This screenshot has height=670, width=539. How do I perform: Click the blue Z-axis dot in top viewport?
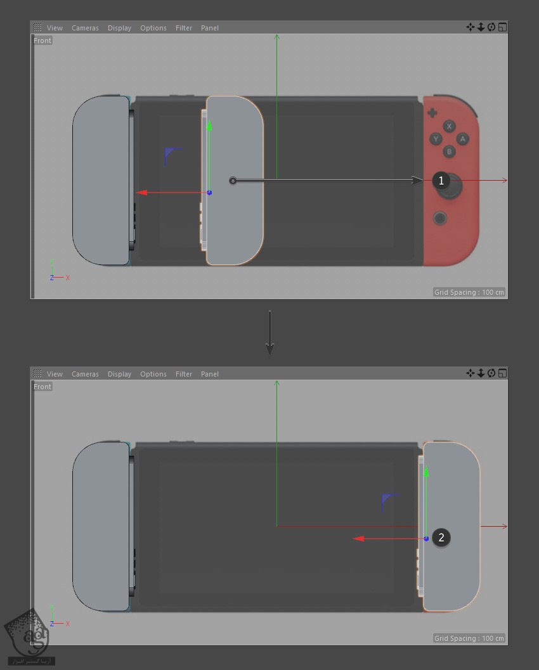click(x=209, y=193)
